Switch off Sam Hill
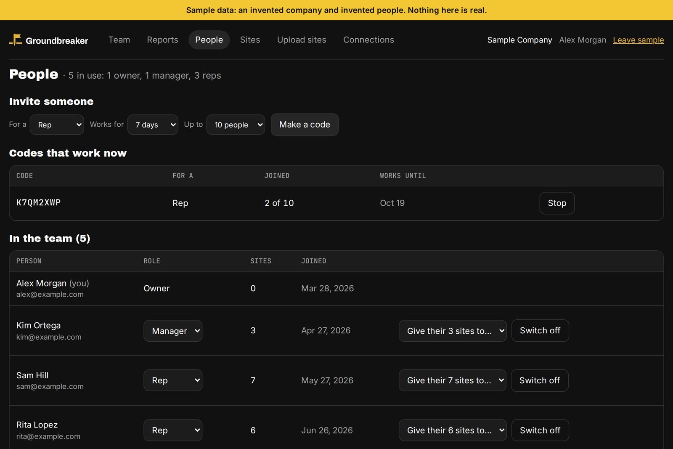The width and height of the screenshot is (673, 449). [x=540, y=380]
